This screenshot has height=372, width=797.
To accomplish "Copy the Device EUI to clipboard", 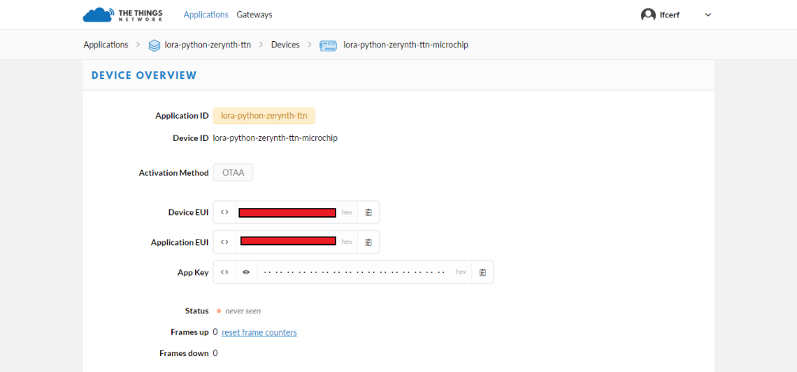I will 368,212.
